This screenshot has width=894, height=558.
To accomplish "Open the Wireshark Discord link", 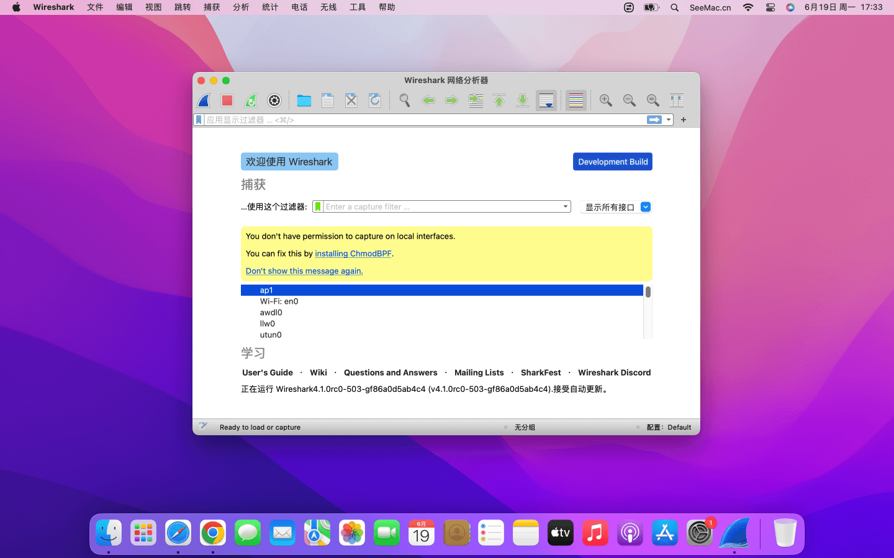I will click(x=615, y=373).
